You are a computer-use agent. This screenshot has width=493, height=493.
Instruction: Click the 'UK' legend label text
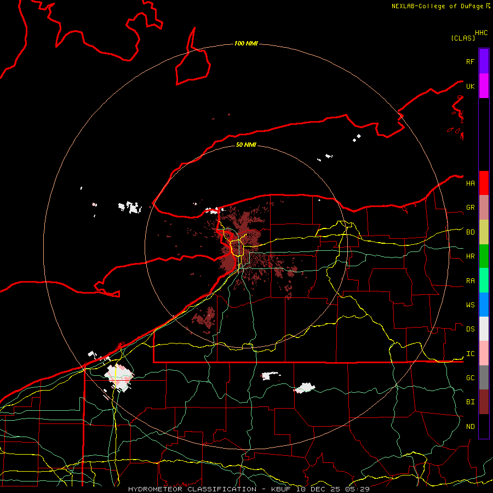pyautogui.click(x=470, y=86)
